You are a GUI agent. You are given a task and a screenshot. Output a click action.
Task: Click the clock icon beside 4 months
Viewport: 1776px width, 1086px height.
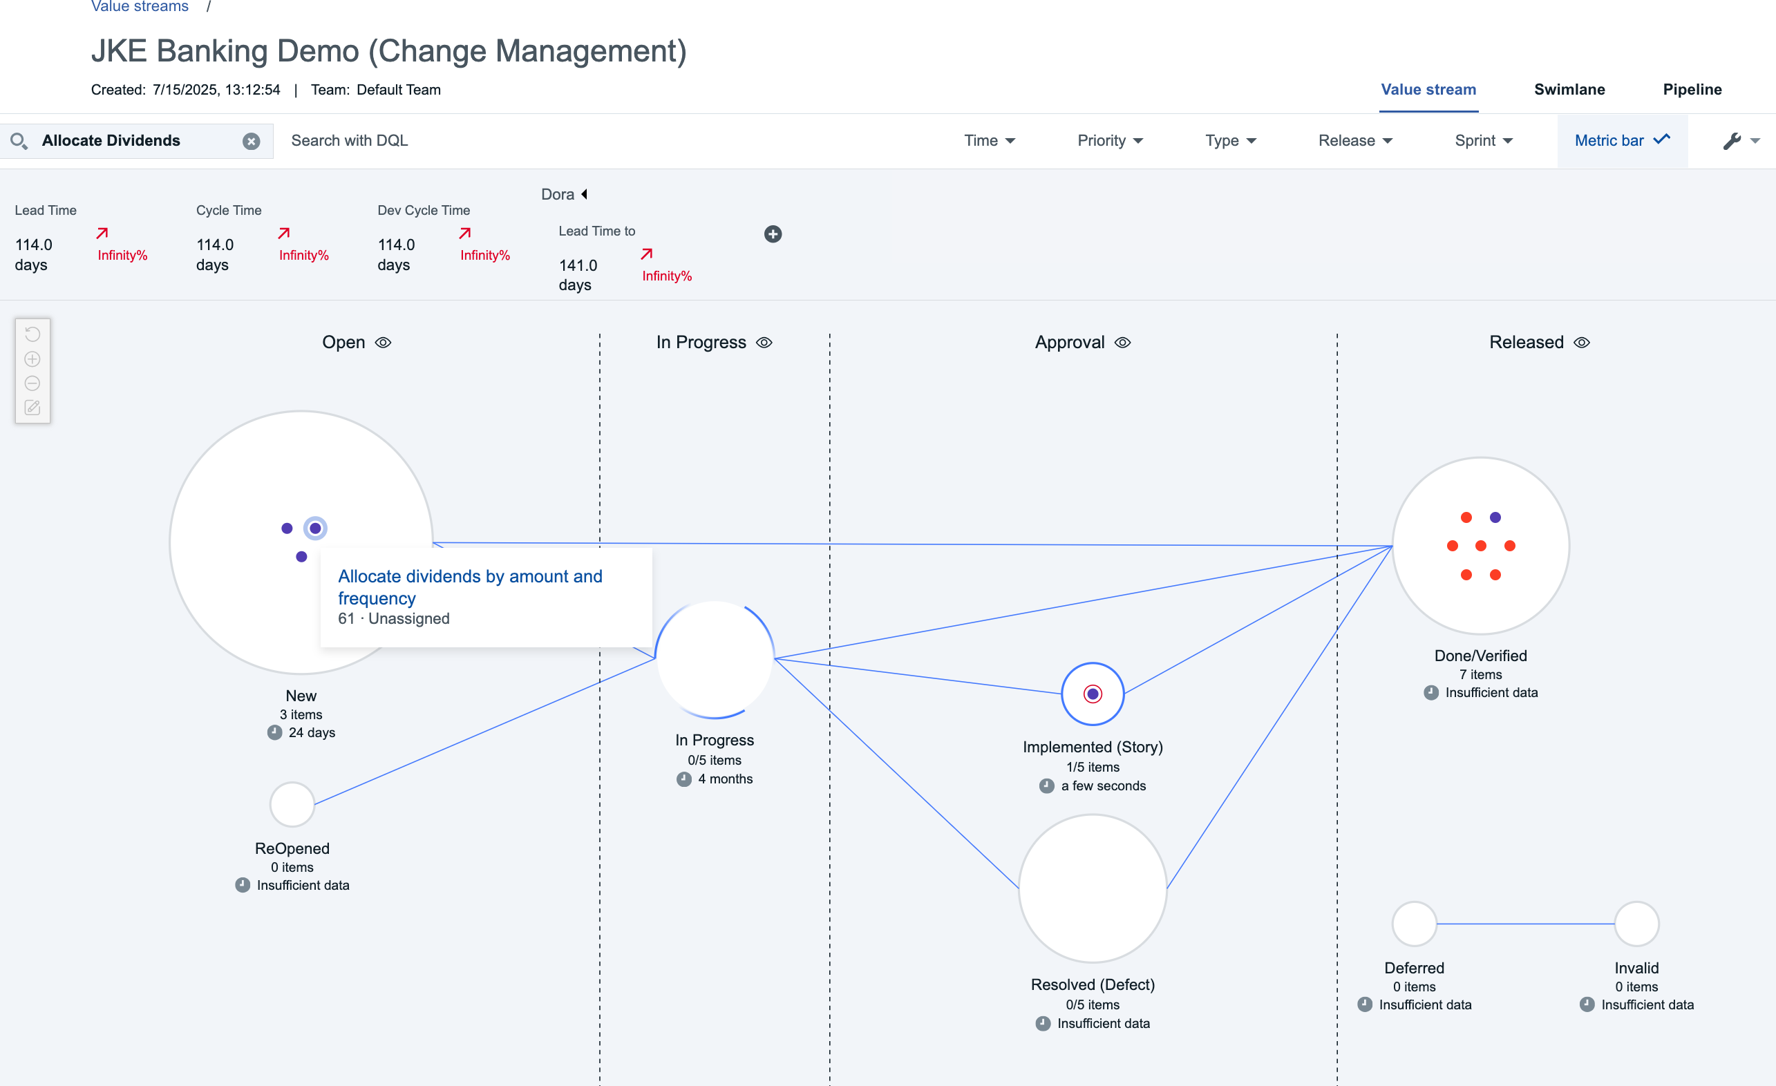pos(684,779)
